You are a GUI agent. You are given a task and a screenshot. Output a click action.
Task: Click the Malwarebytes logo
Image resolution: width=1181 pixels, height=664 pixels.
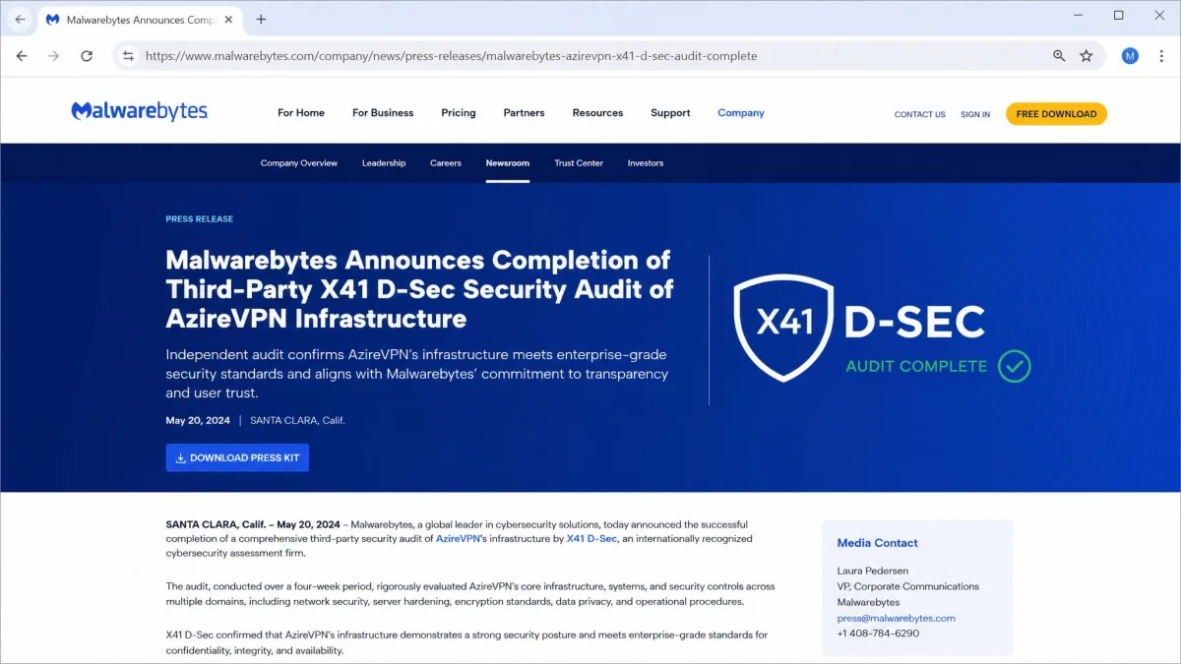tap(139, 112)
